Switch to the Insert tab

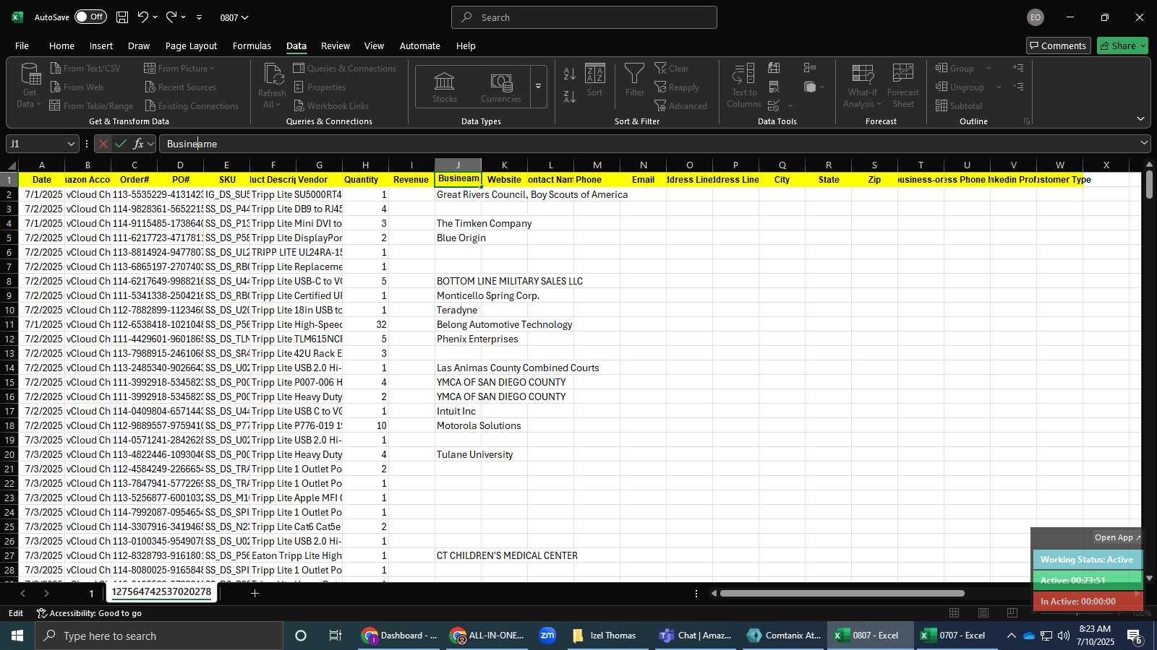pos(101,45)
